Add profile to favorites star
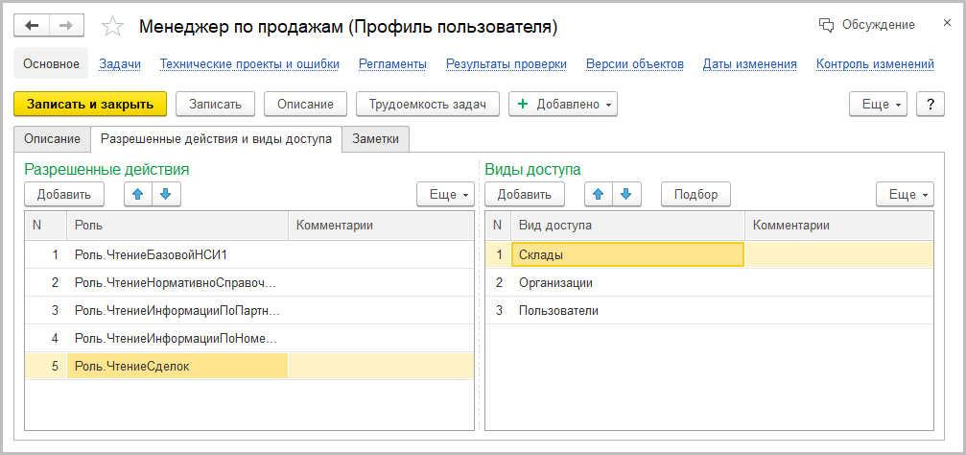The height and width of the screenshot is (455, 966). pyautogui.click(x=112, y=26)
